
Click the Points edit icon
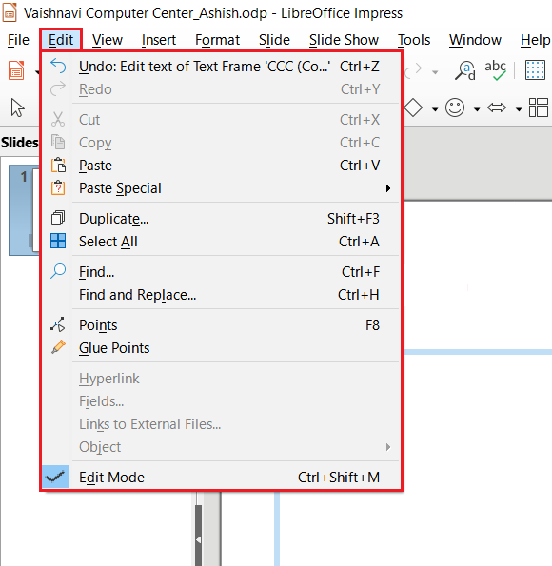tap(58, 325)
